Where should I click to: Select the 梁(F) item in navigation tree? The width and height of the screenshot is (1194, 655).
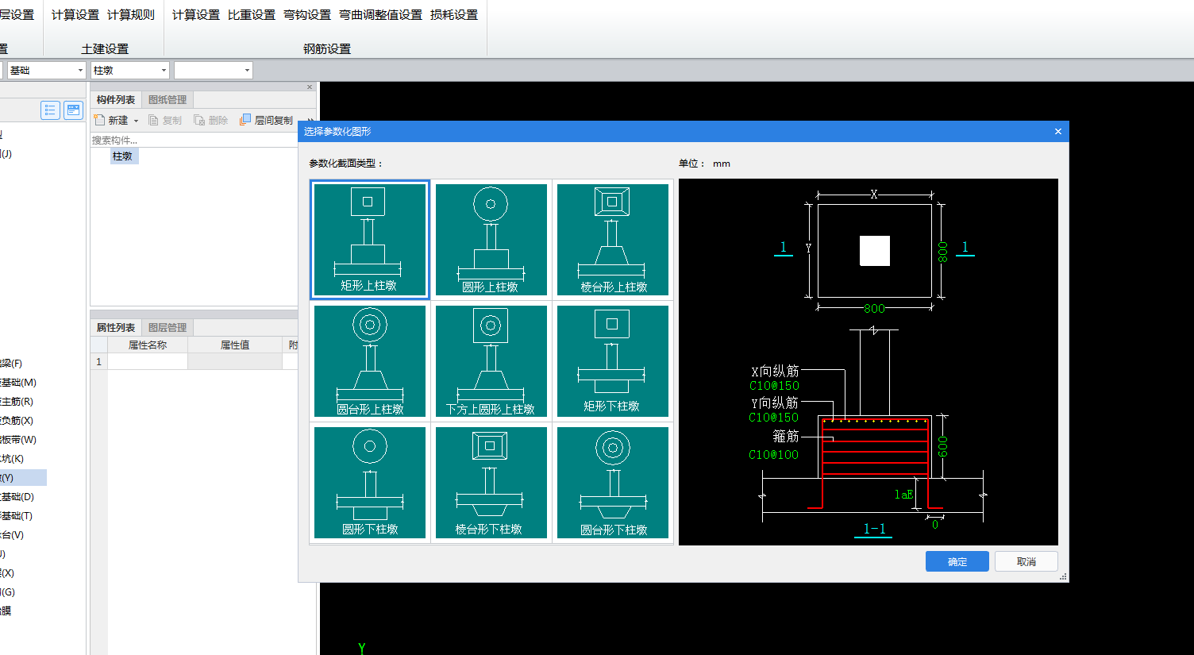click(11, 364)
